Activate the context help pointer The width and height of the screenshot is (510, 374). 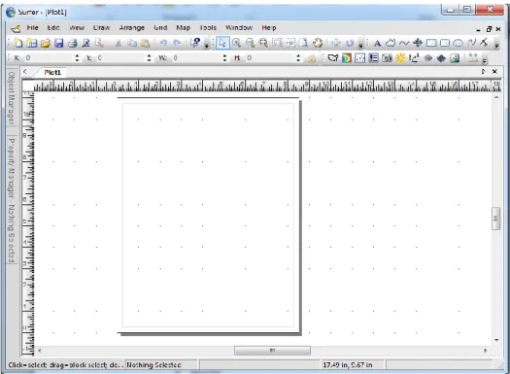[195, 43]
